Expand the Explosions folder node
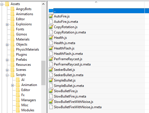Screen dimensions: 149x113 [7, 24]
